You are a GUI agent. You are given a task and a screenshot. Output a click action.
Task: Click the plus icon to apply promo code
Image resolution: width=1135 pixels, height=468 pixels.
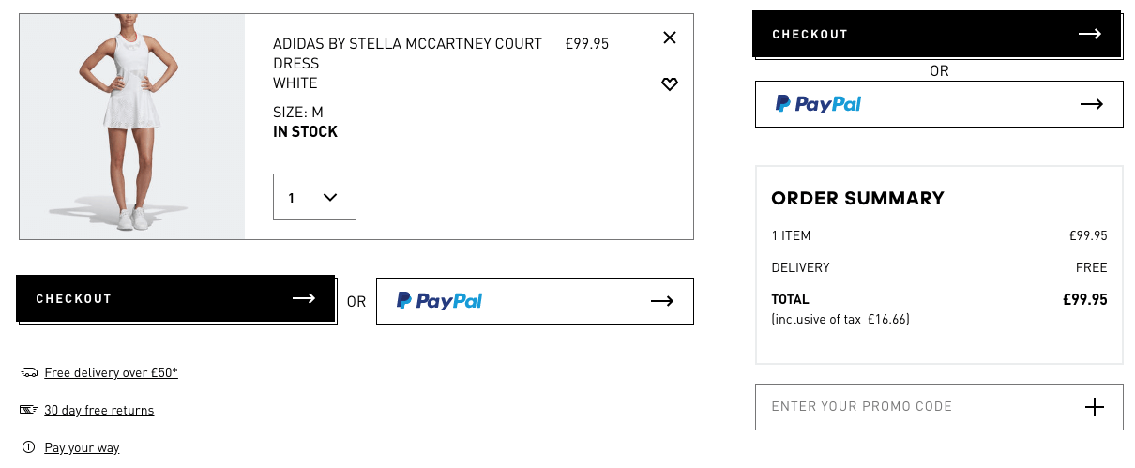click(x=1094, y=407)
